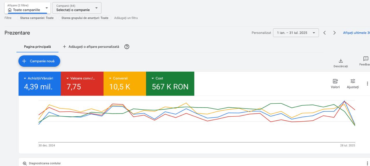Click the blue 4,39 mil. metric card
Screen dimensions: 370x166
tap(40, 84)
